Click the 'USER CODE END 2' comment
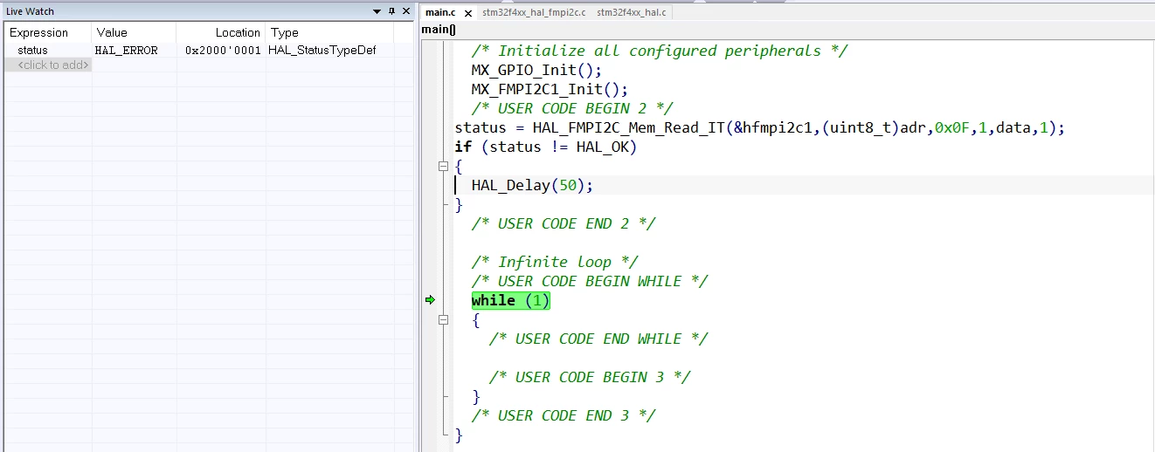The height and width of the screenshot is (452, 1155). (564, 223)
